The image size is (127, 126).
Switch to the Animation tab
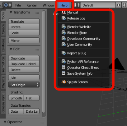click(3, 64)
